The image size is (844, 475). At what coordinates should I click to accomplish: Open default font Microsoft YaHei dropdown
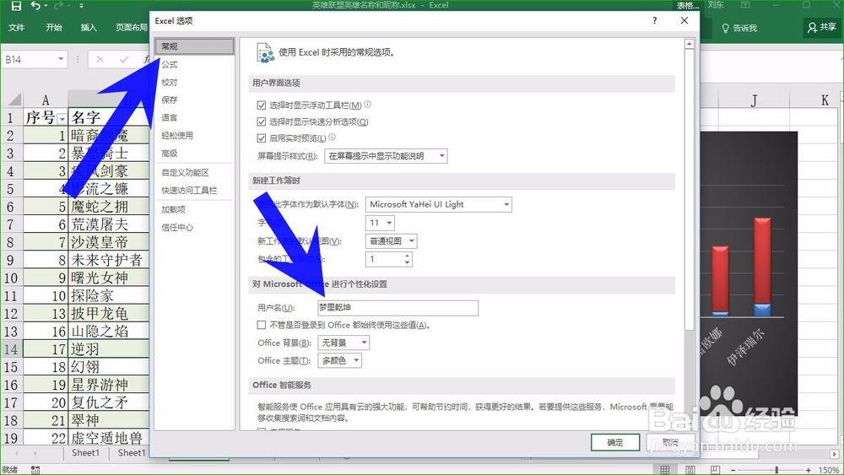(439, 204)
